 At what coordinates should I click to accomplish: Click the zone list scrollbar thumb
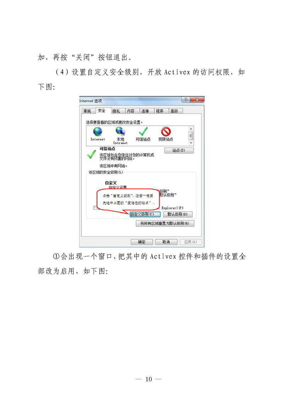191,136
